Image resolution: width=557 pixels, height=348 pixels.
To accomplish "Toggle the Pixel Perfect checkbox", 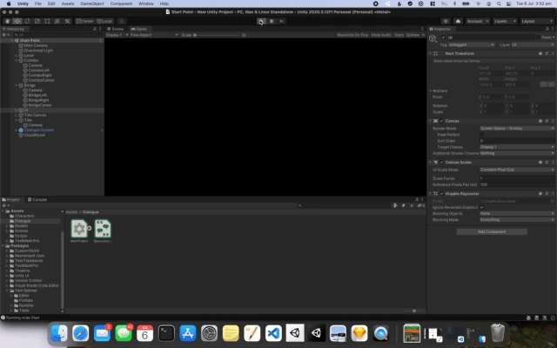I will point(482,134).
